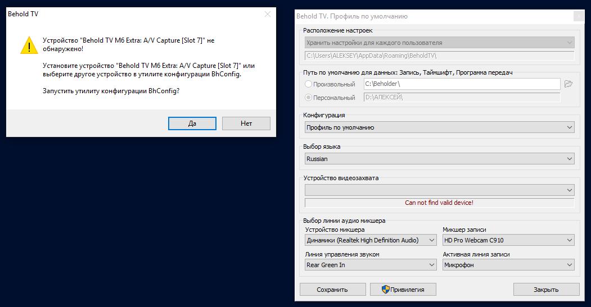Click the yellow warning triangle icon

point(29,45)
